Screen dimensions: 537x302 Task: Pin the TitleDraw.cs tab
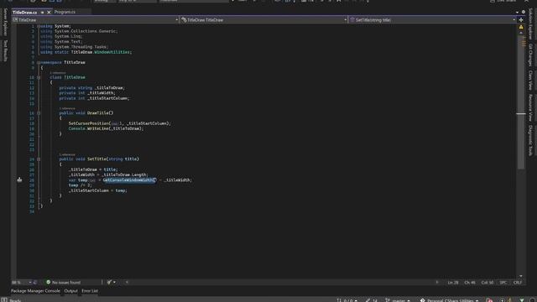tap(43, 13)
